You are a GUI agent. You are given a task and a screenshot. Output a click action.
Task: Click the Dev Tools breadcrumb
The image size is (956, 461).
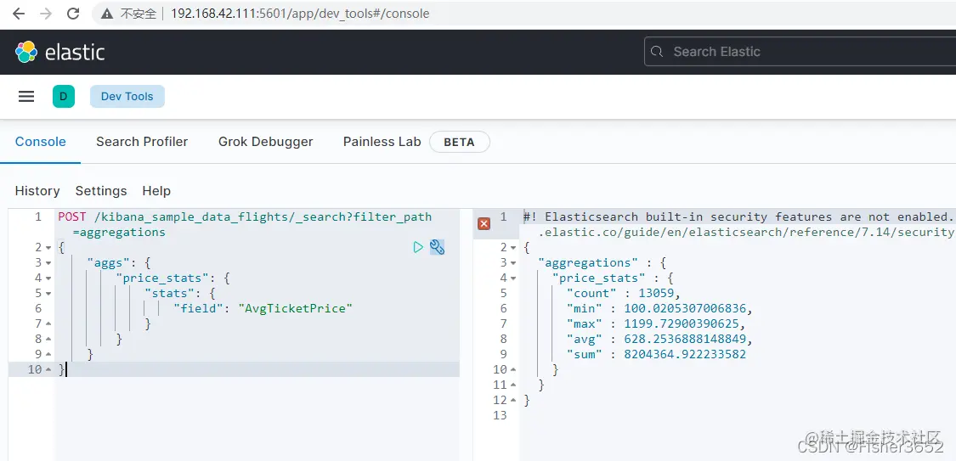127,96
